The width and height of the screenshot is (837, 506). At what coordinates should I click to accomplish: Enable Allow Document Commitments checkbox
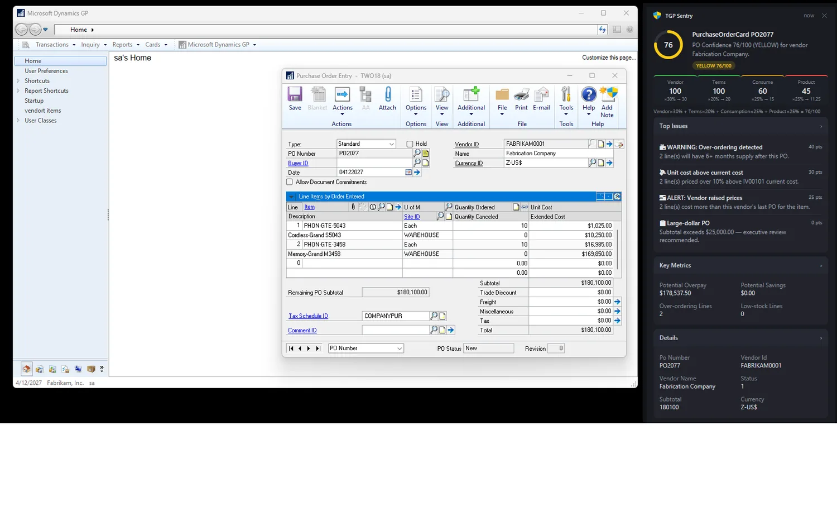[x=290, y=182]
